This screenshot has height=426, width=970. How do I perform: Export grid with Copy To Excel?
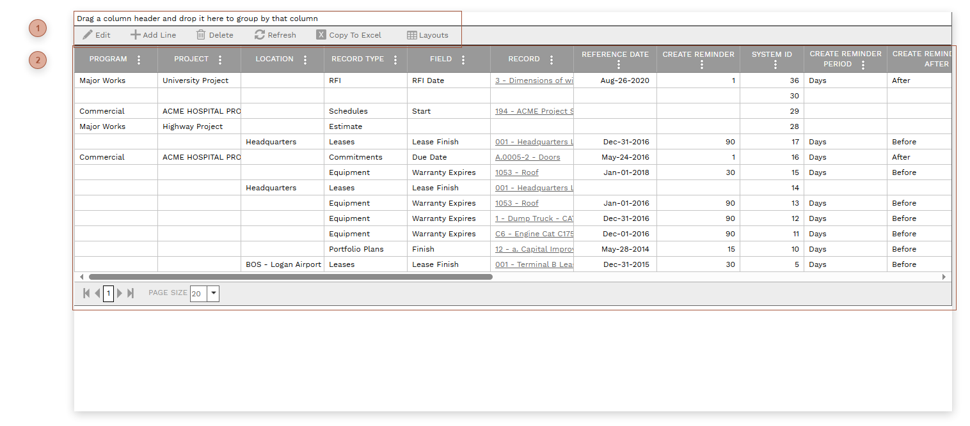click(x=349, y=35)
